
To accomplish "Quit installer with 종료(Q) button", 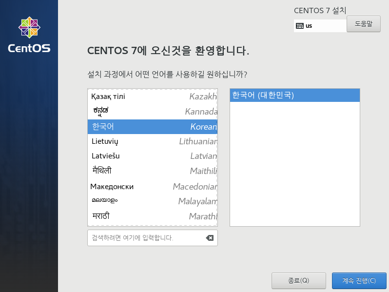I will (x=299, y=281).
